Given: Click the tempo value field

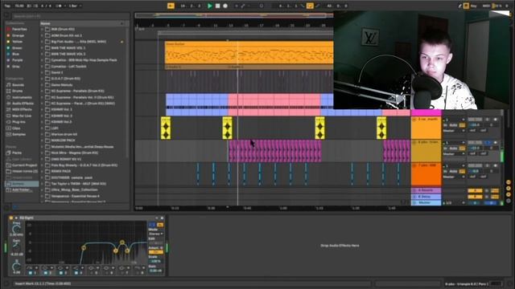Looking at the screenshot, I should click(x=19, y=6).
